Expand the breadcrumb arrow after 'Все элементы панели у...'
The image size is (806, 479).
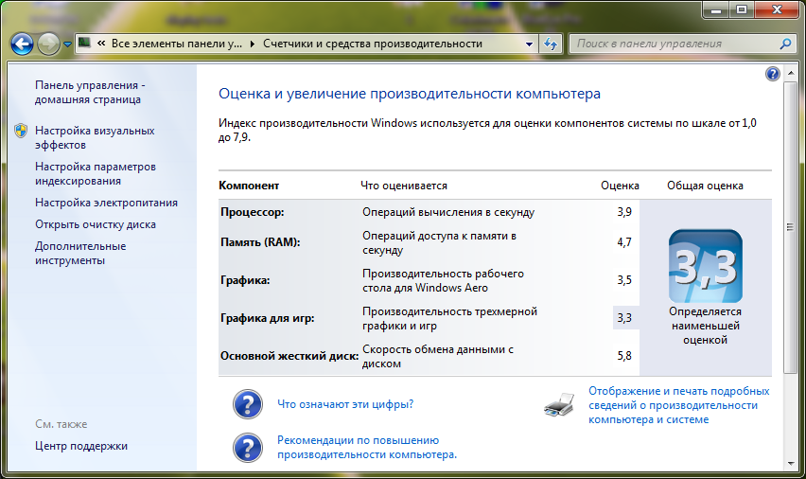click(x=253, y=44)
